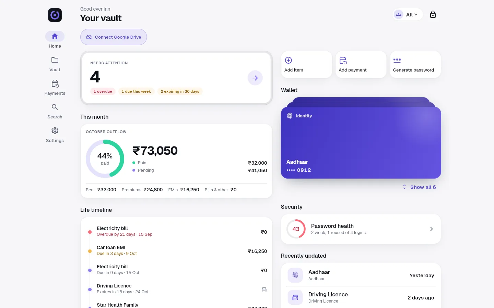Viewport: 494px width, 308px height.
Task: Click the ₹73,050 October outflow total
Action: coord(155,151)
